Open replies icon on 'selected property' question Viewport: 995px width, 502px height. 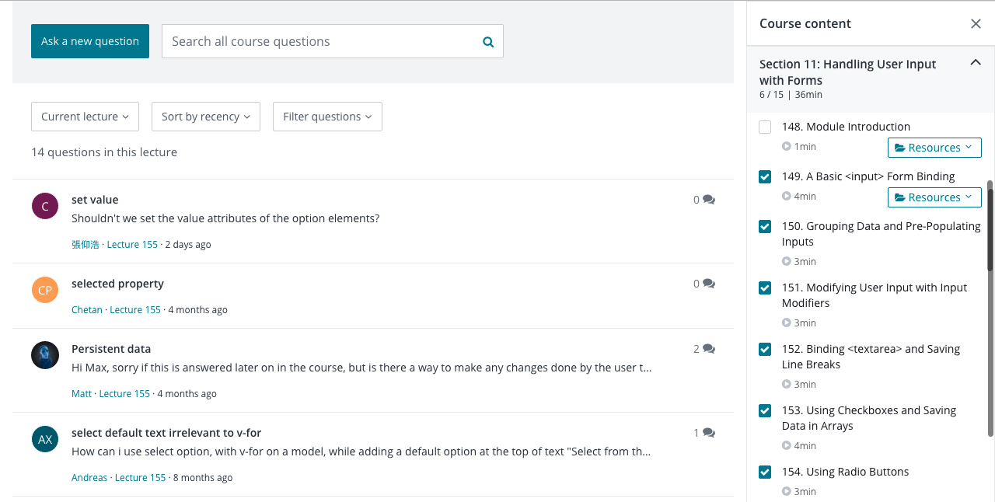tap(709, 284)
